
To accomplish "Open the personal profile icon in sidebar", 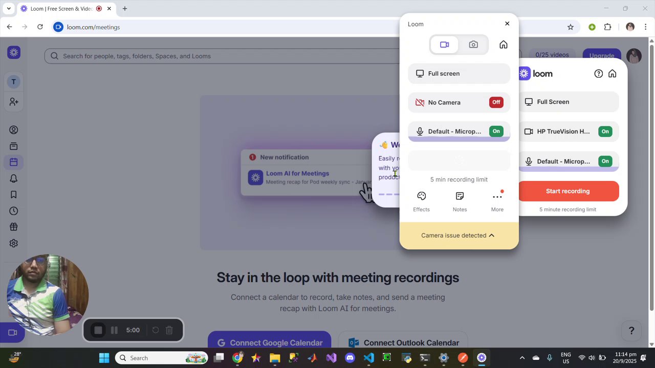I will 14,130.
